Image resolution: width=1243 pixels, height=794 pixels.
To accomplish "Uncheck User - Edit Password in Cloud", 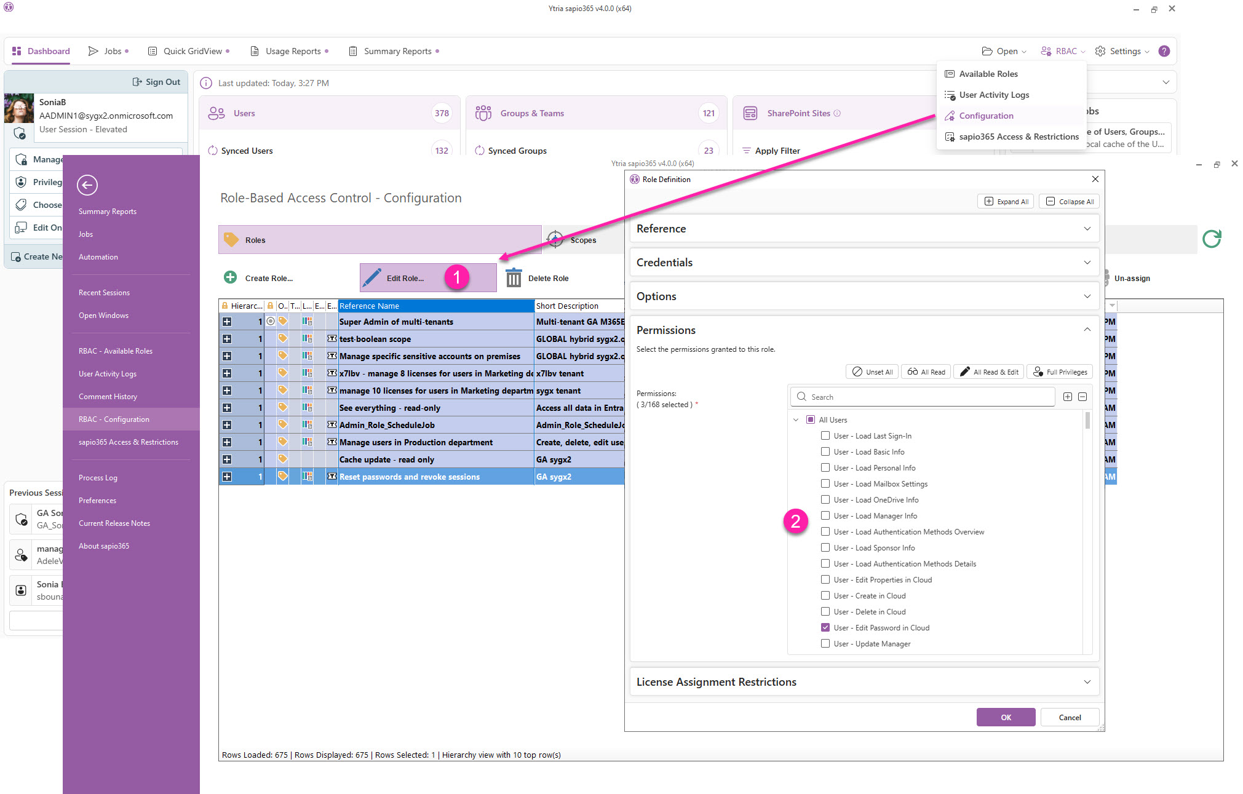I will 825,627.
